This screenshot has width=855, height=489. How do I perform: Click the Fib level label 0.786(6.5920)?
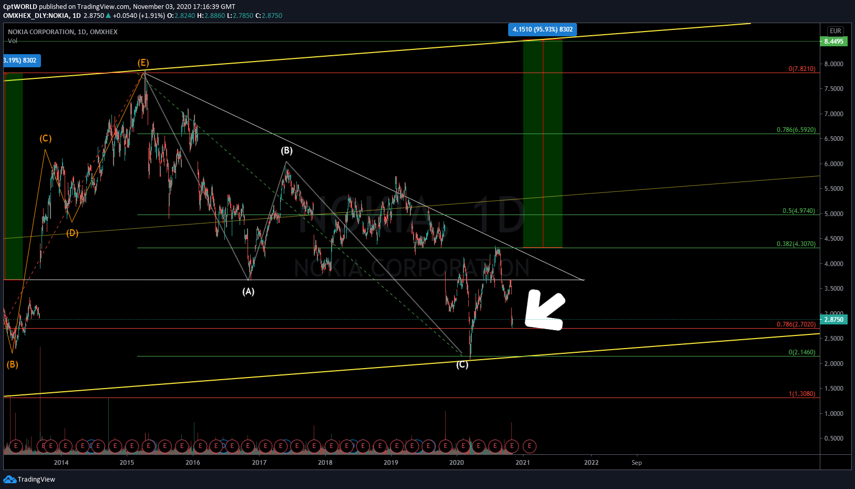[796, 130]
